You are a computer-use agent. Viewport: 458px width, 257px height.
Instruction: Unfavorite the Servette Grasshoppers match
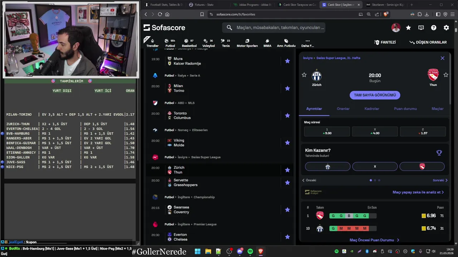pyautogui.click(x=287, y=182)
